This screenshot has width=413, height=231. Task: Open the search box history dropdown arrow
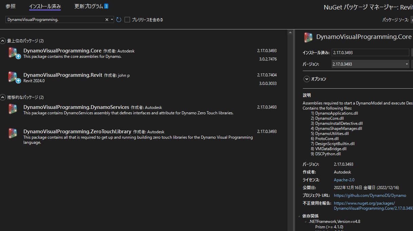[112, 20]
